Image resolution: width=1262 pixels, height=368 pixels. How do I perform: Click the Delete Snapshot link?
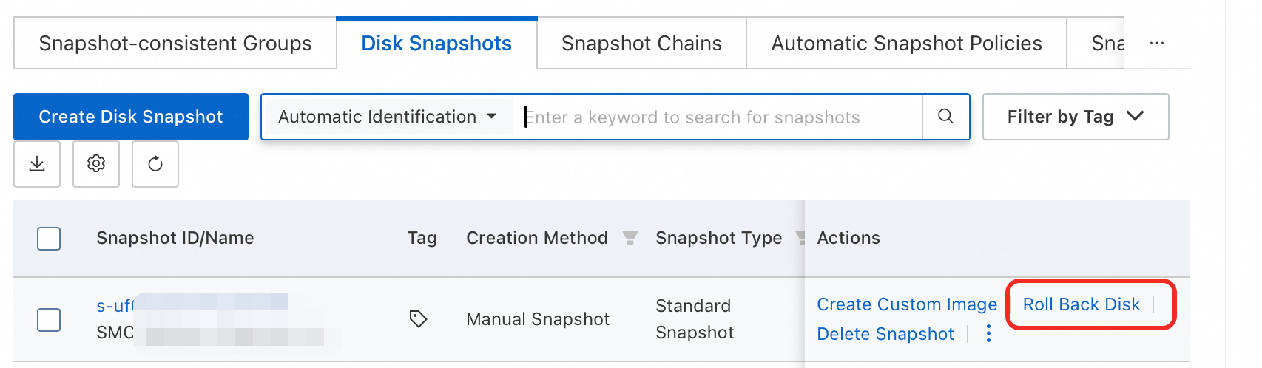coord(885,334)
